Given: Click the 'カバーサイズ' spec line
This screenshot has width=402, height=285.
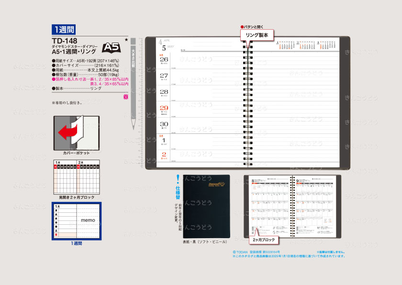Looking at the screenshot, I should click(85, 66).
